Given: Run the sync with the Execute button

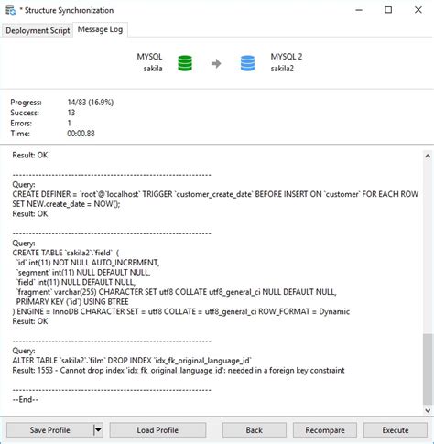Looking at the screenshot, I should pos(396,430).
